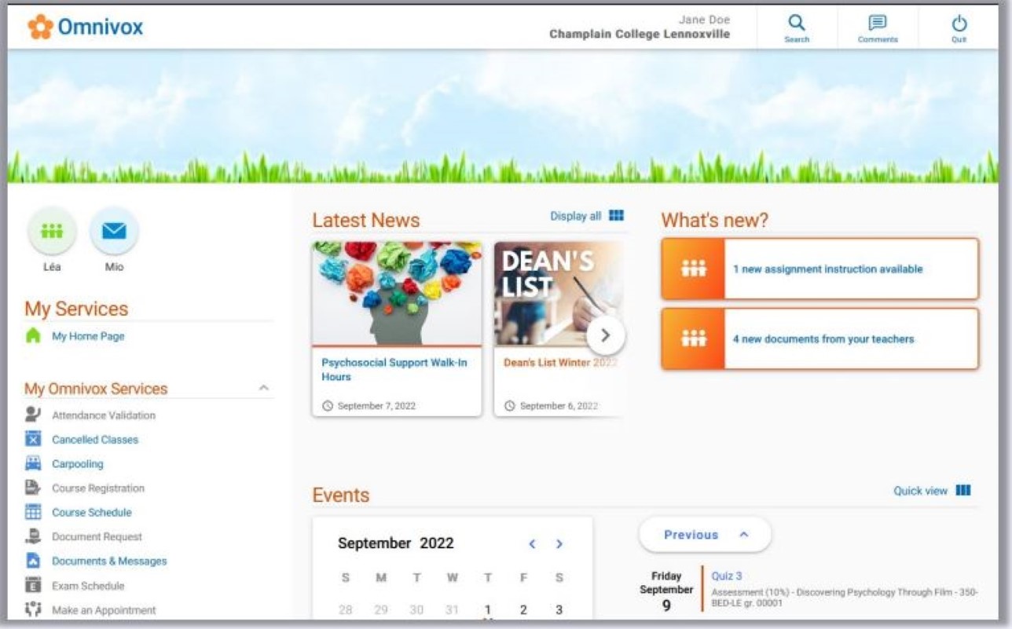Click the Omnivox flower logo
Viewport: 1012px width, 629px height.
[x=41, y=27]
